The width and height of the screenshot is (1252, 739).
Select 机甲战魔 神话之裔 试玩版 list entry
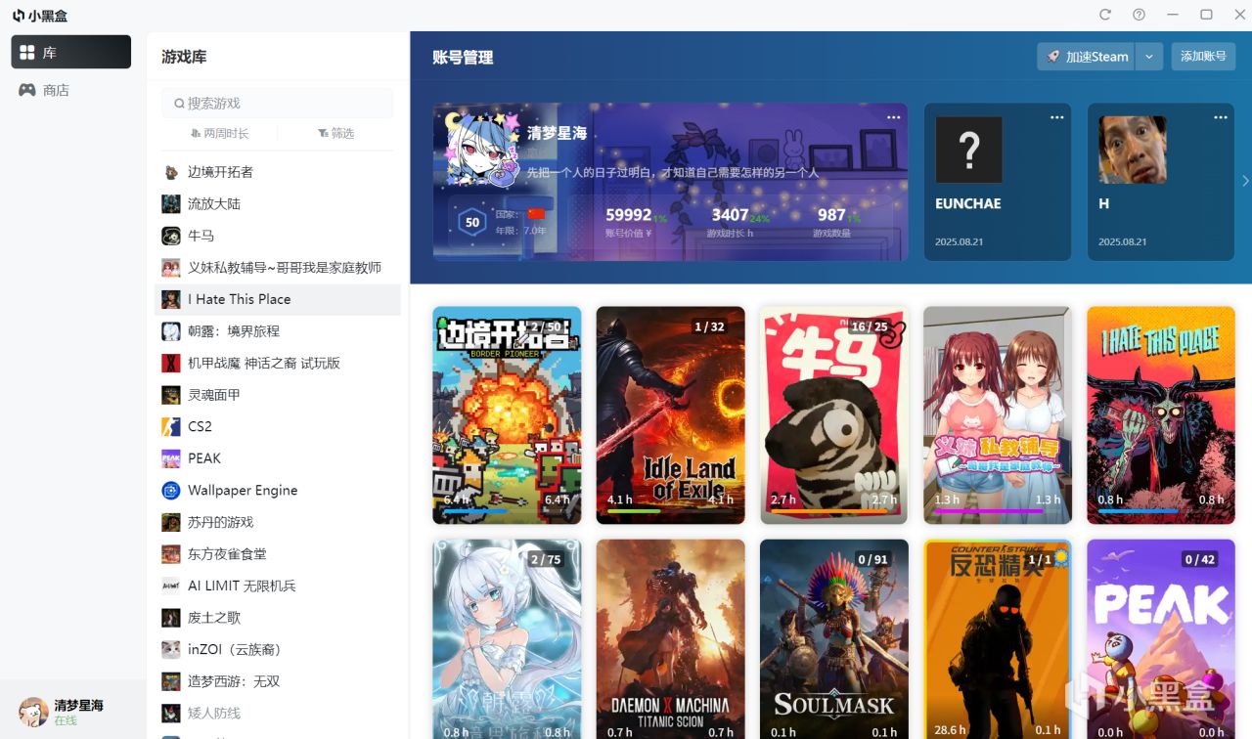pyautogui.click(x=278, y=363)
